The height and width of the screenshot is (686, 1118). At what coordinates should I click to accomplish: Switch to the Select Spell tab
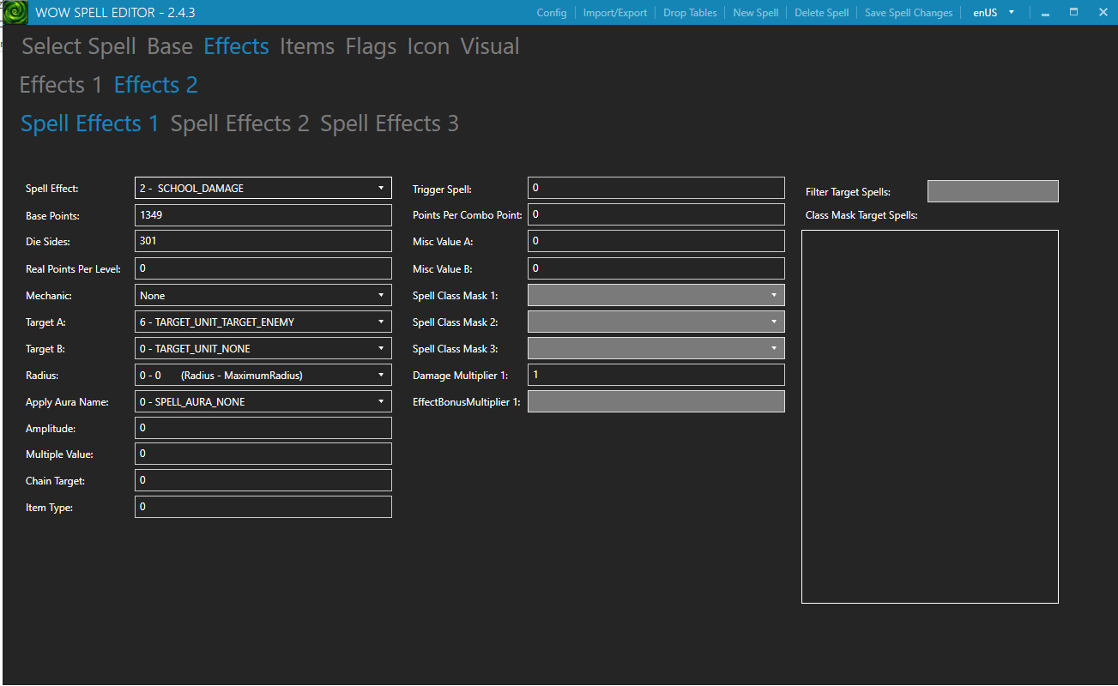78,46
